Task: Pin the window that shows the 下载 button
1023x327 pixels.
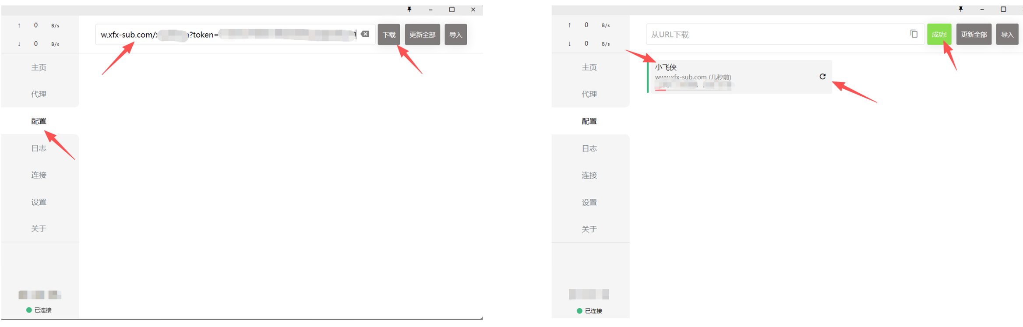Action: (409, 9)
